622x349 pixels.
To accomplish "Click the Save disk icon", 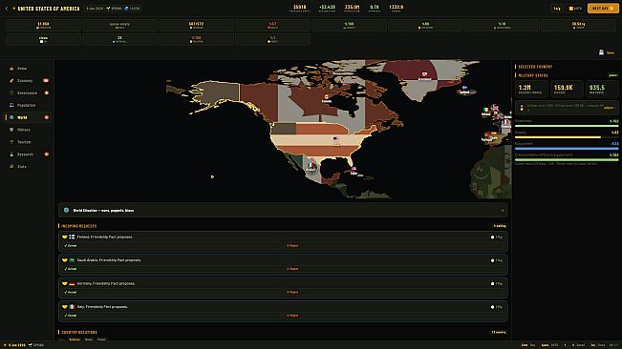I will pos(601,52).
